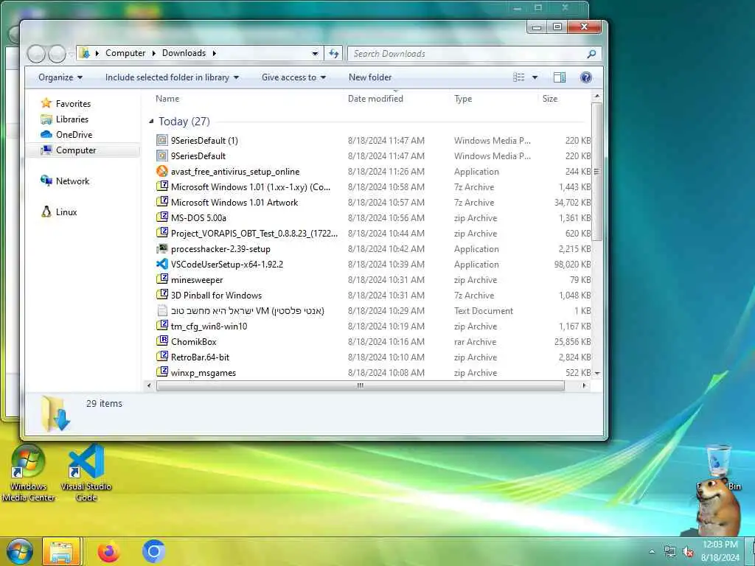Click the ChomikBox rar archive icon
Screen dimensions: 755x566
162,342
